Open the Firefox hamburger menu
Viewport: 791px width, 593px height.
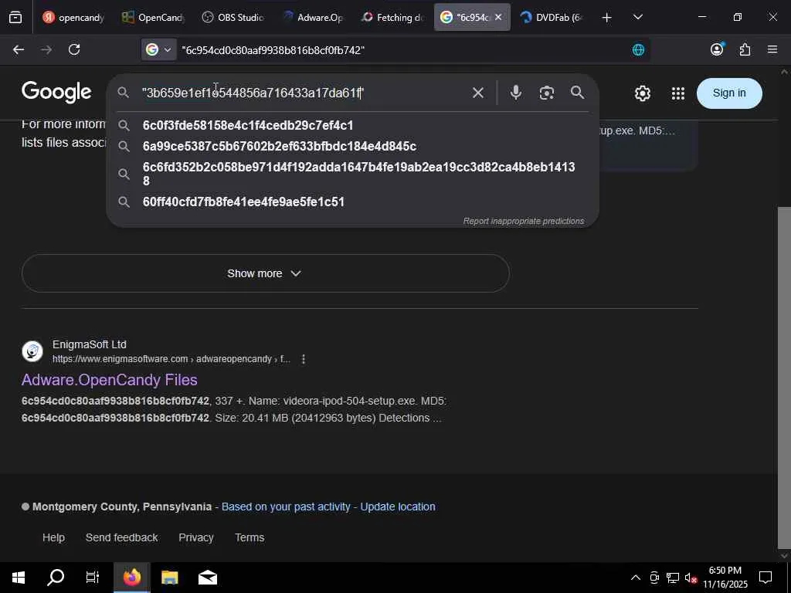pos(772,49)
